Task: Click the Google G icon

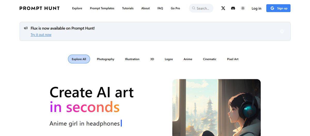Action: click(x=272, y=8)
